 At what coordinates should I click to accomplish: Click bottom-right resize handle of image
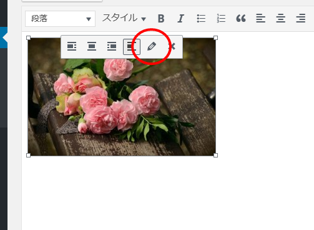tap(216, 155)
